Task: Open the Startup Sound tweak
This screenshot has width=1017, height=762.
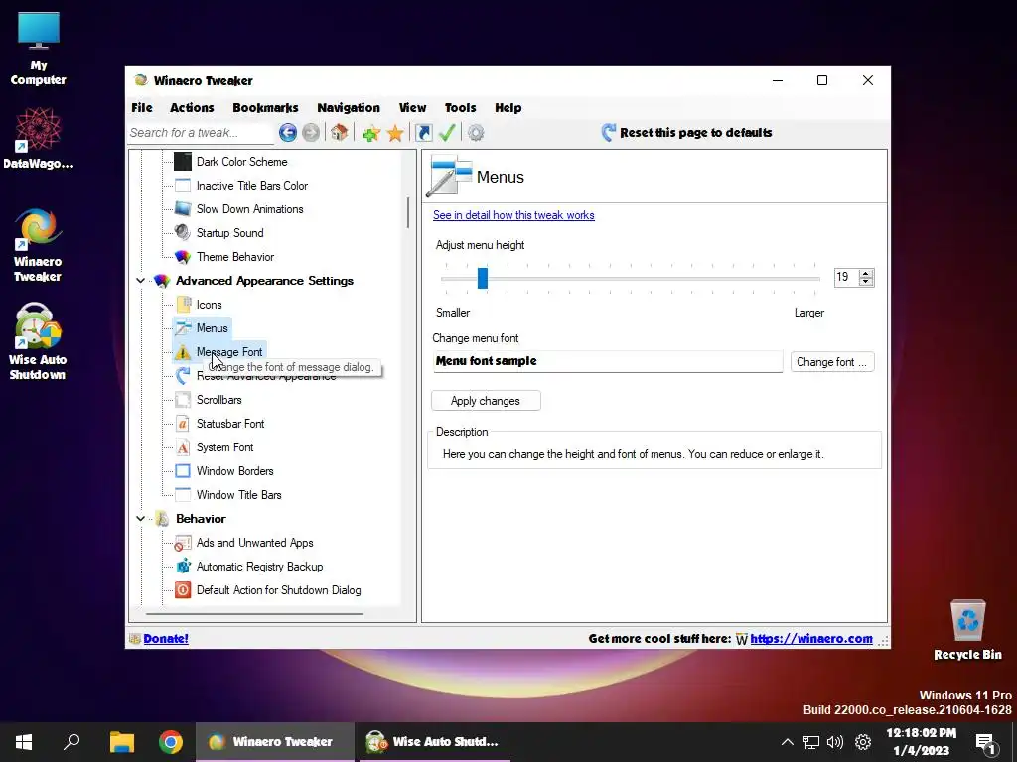Action: pos(229,232)
